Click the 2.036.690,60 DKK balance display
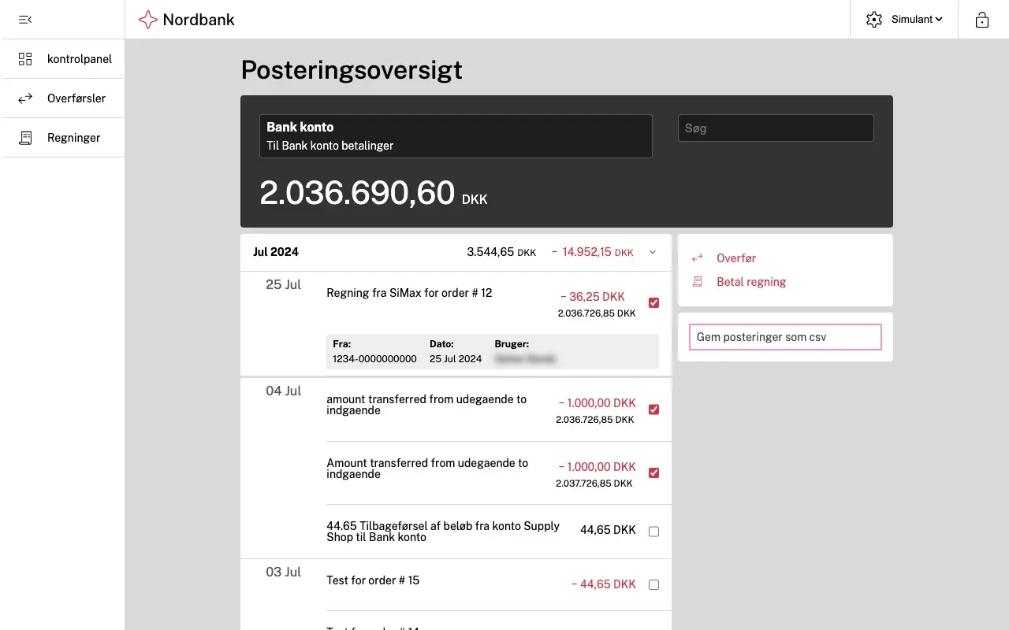1009x630 pixels. click(357, 193)
